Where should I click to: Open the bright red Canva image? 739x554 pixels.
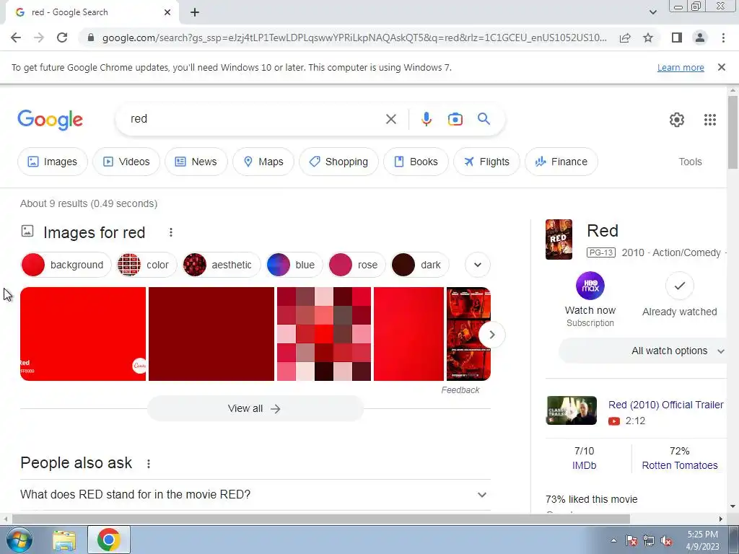click(x=83, y=333)
